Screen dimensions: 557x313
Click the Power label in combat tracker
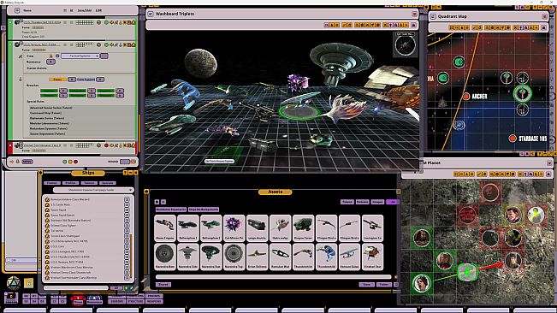(57, 80)
